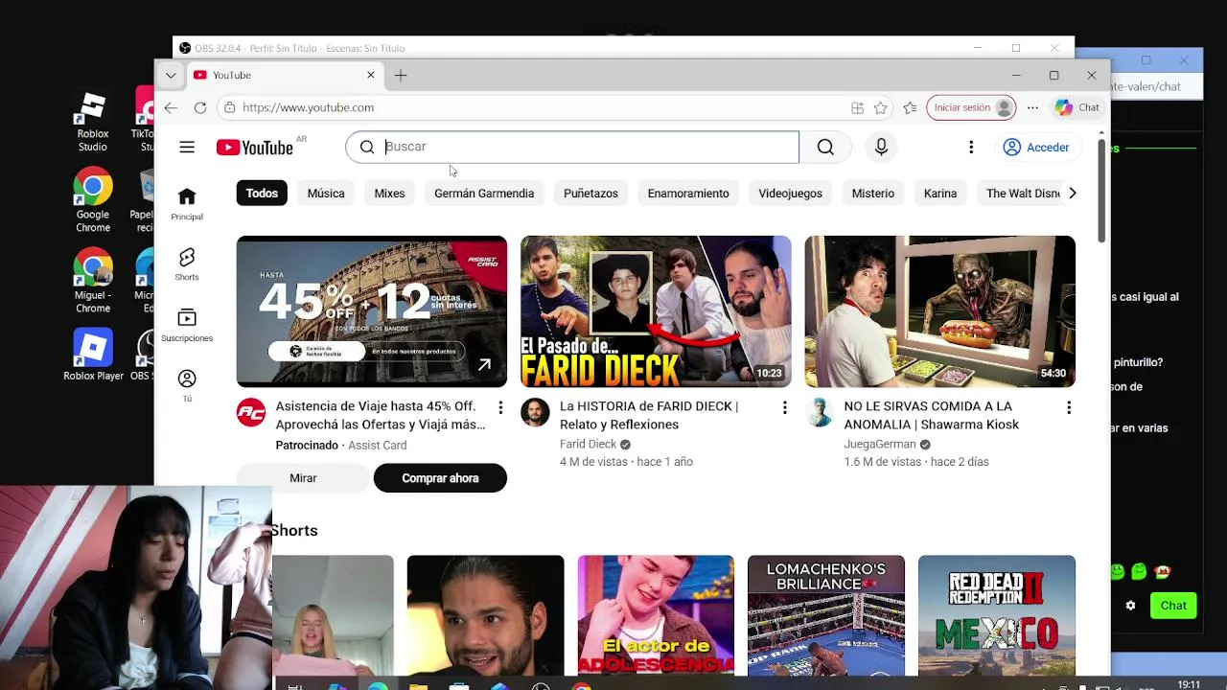Select the Germán Garmendia chip
1227x690 pixels.
coord(484,193)
